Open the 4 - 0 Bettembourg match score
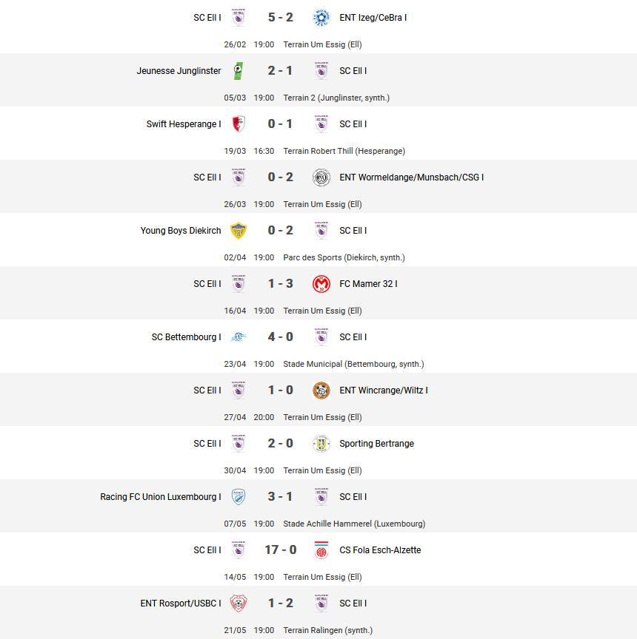 pyautogui.click(x=280, y=337)
